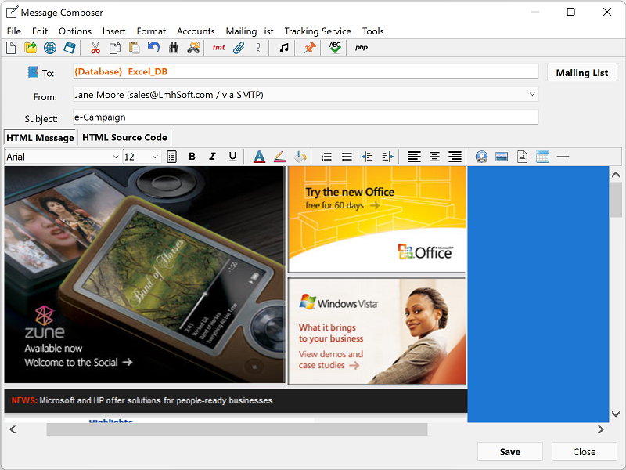Create a new blank message
Screen dimensions: 626x470
click(11, 48)
